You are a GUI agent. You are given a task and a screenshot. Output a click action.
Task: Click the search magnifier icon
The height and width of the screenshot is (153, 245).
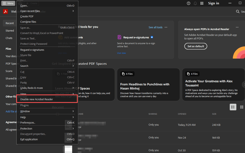click(x=238, y=12)
